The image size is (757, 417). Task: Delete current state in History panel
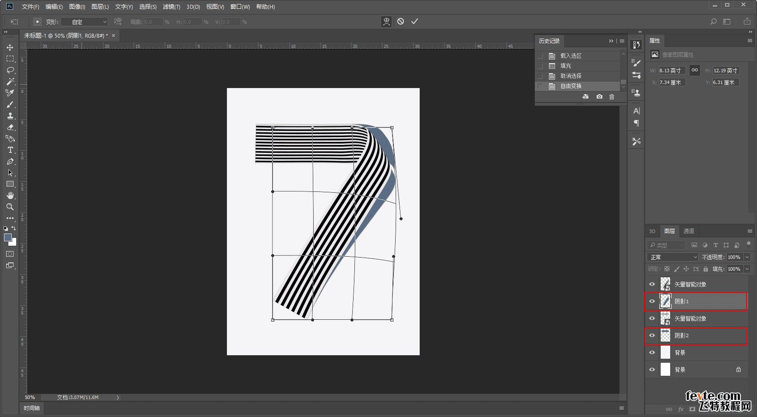[612, 97]
